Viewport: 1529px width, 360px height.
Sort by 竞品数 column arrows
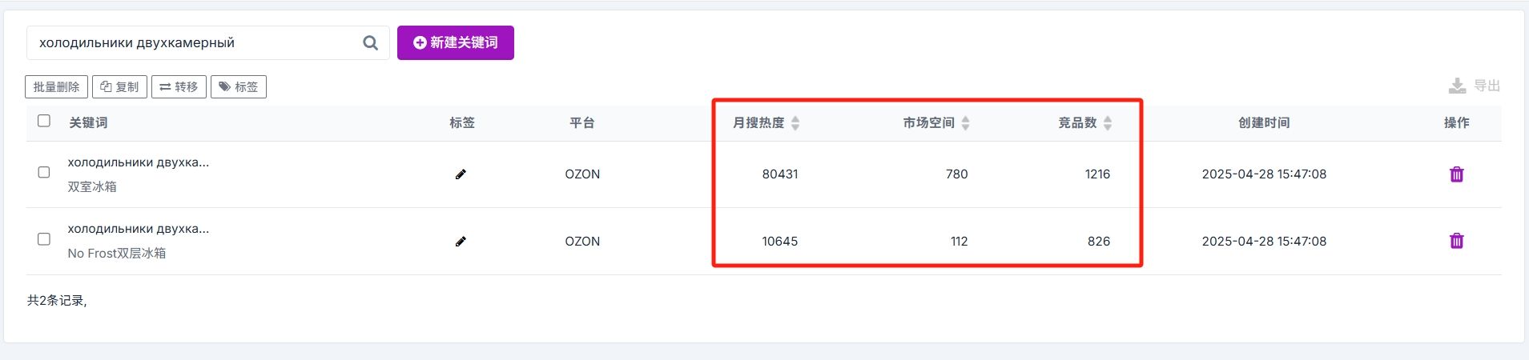(x=1108, y=123)
